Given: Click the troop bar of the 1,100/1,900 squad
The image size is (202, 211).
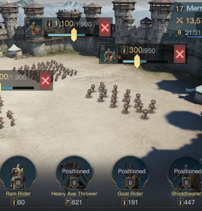Looking at the screenshot, I should [71, 35].
